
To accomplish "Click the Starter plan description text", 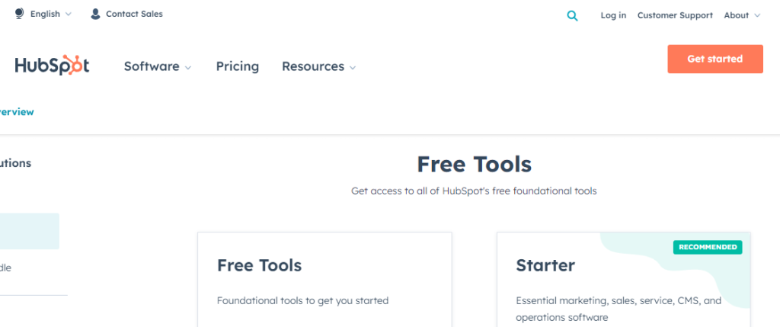I will tap(619, 309).
